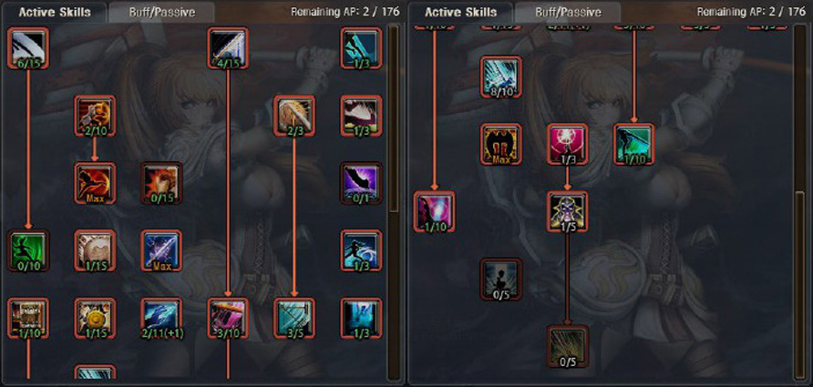Switch to Buff/Passive tab in left panel
813x387 pixels.
point(161,12)
